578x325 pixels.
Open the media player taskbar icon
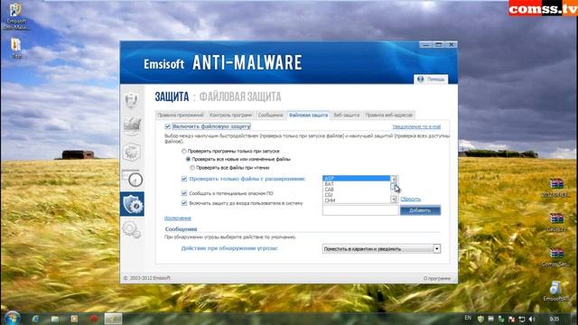74,319
